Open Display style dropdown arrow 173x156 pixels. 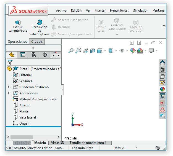[x=116, y=51]
